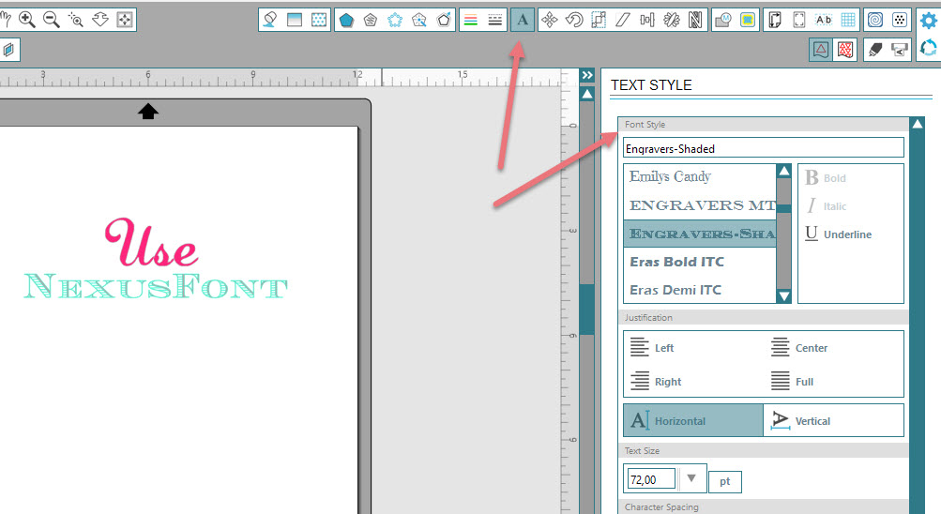Open Preferences gear icon
This screenshot has width=941, height=514.
929,21
